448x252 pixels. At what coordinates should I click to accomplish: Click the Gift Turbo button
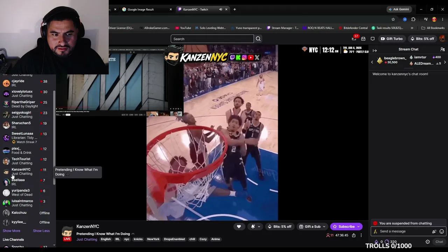point(392,39)
